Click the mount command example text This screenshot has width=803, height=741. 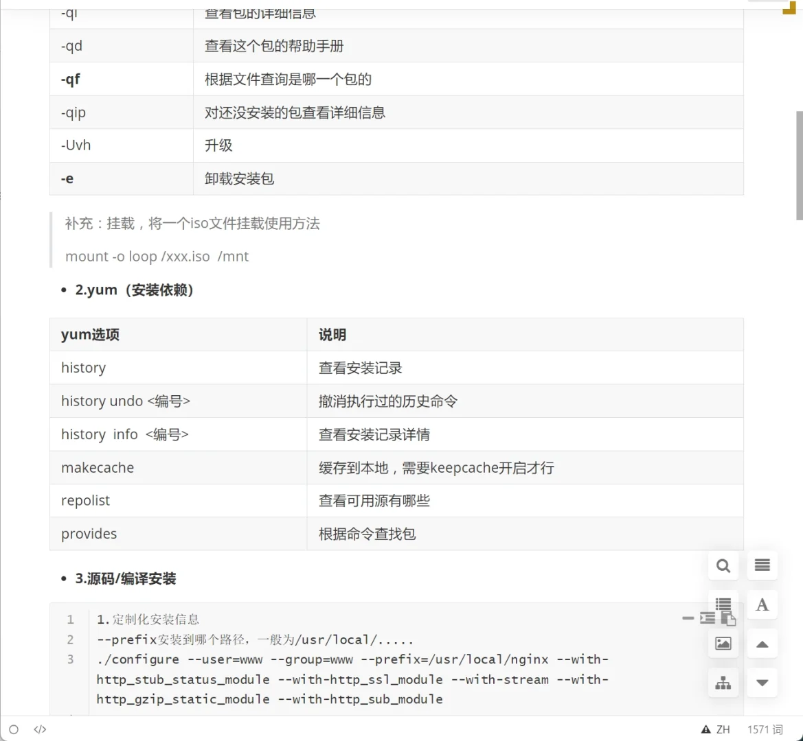click(x=157, y=256)
